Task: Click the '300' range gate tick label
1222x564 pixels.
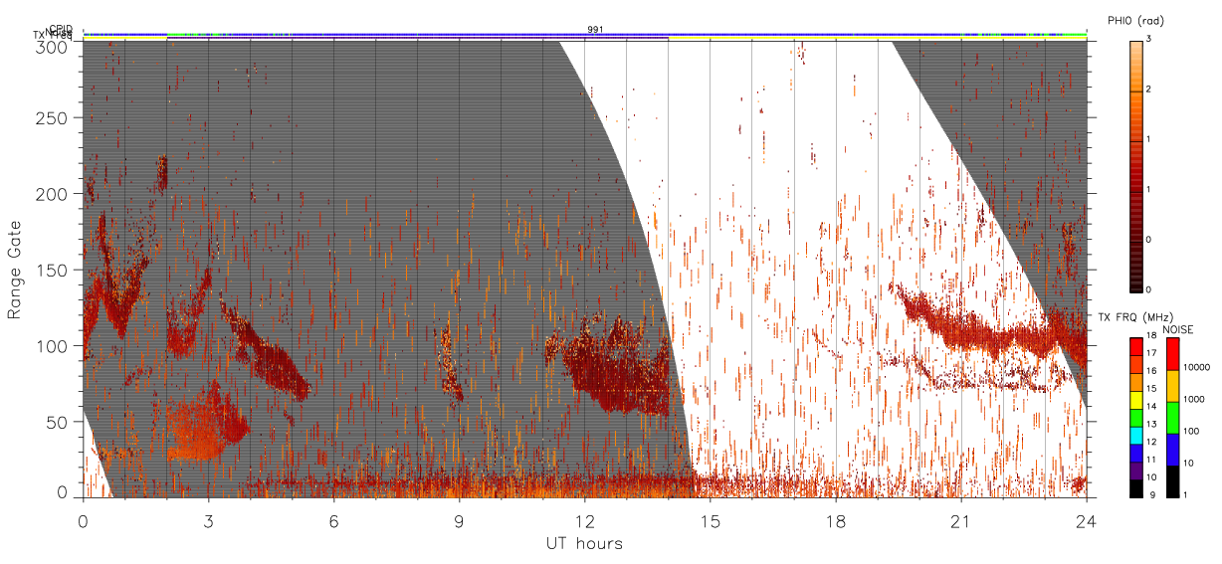Action: click(53, 46)
